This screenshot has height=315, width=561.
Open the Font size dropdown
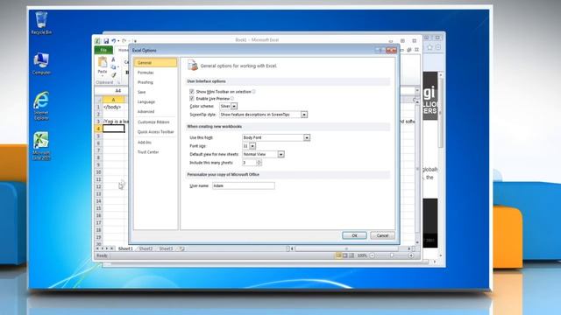pyautogui.click(x=252, y=146)
